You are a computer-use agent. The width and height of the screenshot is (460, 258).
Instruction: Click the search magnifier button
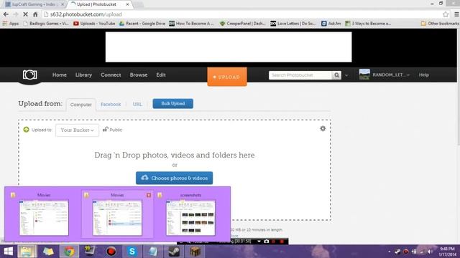coord(336,75)
